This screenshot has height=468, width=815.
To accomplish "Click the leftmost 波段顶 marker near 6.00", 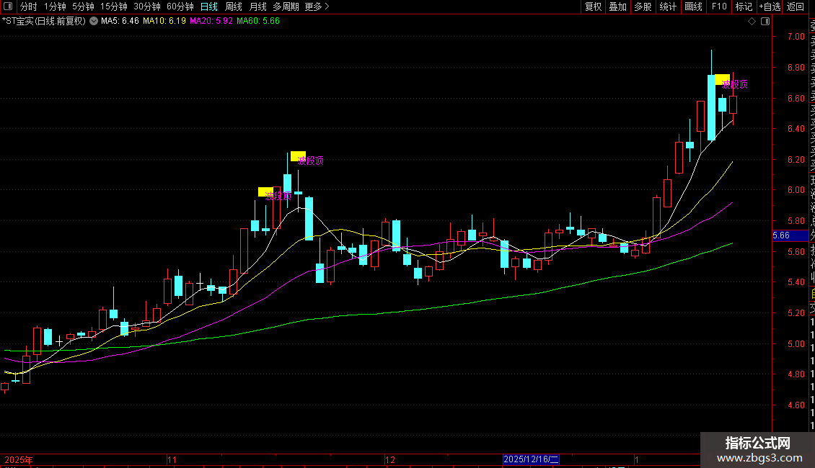I will click(278, 196).
